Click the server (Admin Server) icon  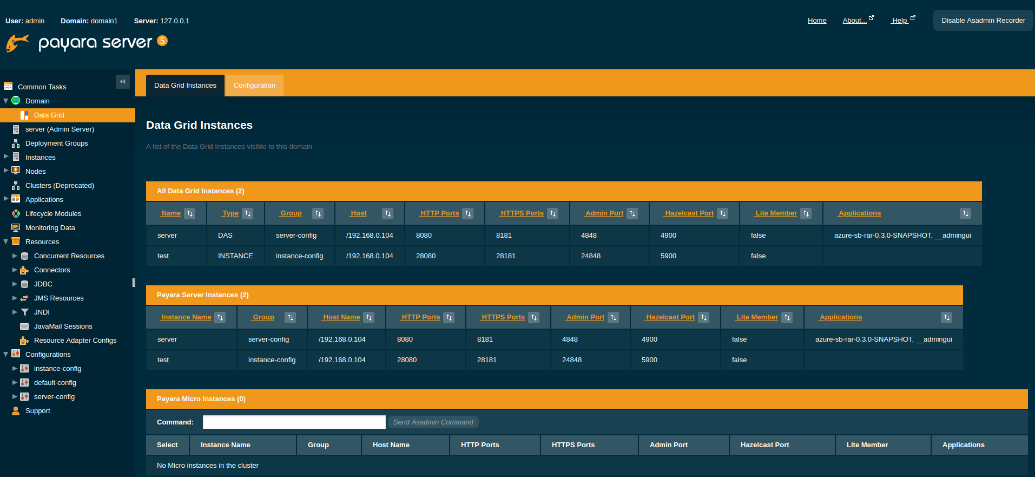(x=16, y=129)
